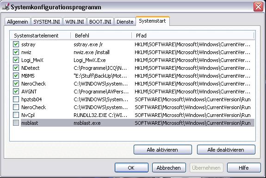Enable the hpztsb04 startup checkbox
Viewport: 266px width, 178px height.
(x=16, y=99)
